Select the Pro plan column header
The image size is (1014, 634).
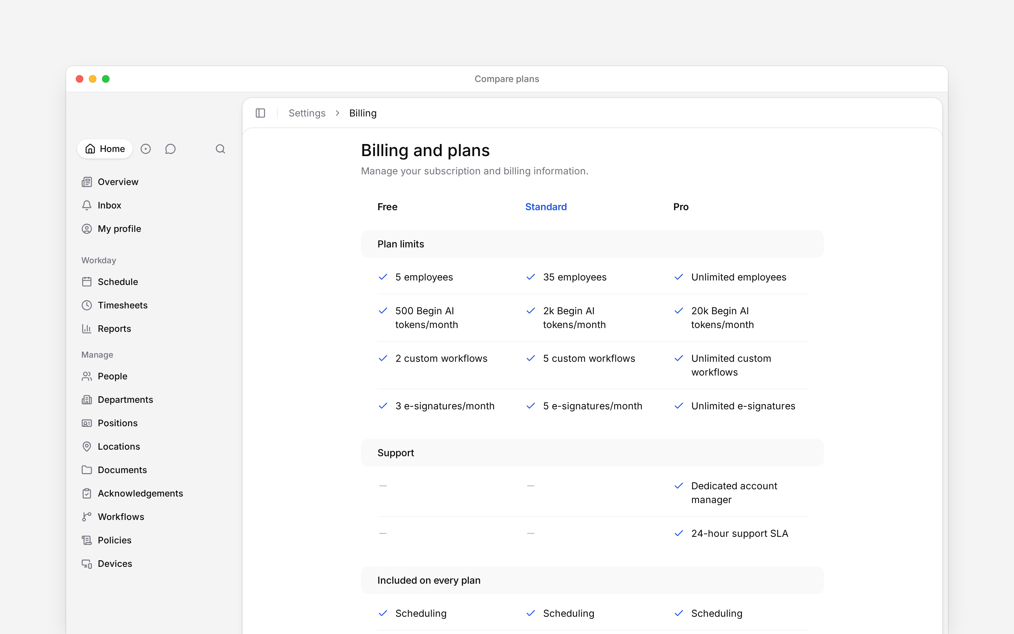click(681, 207)
